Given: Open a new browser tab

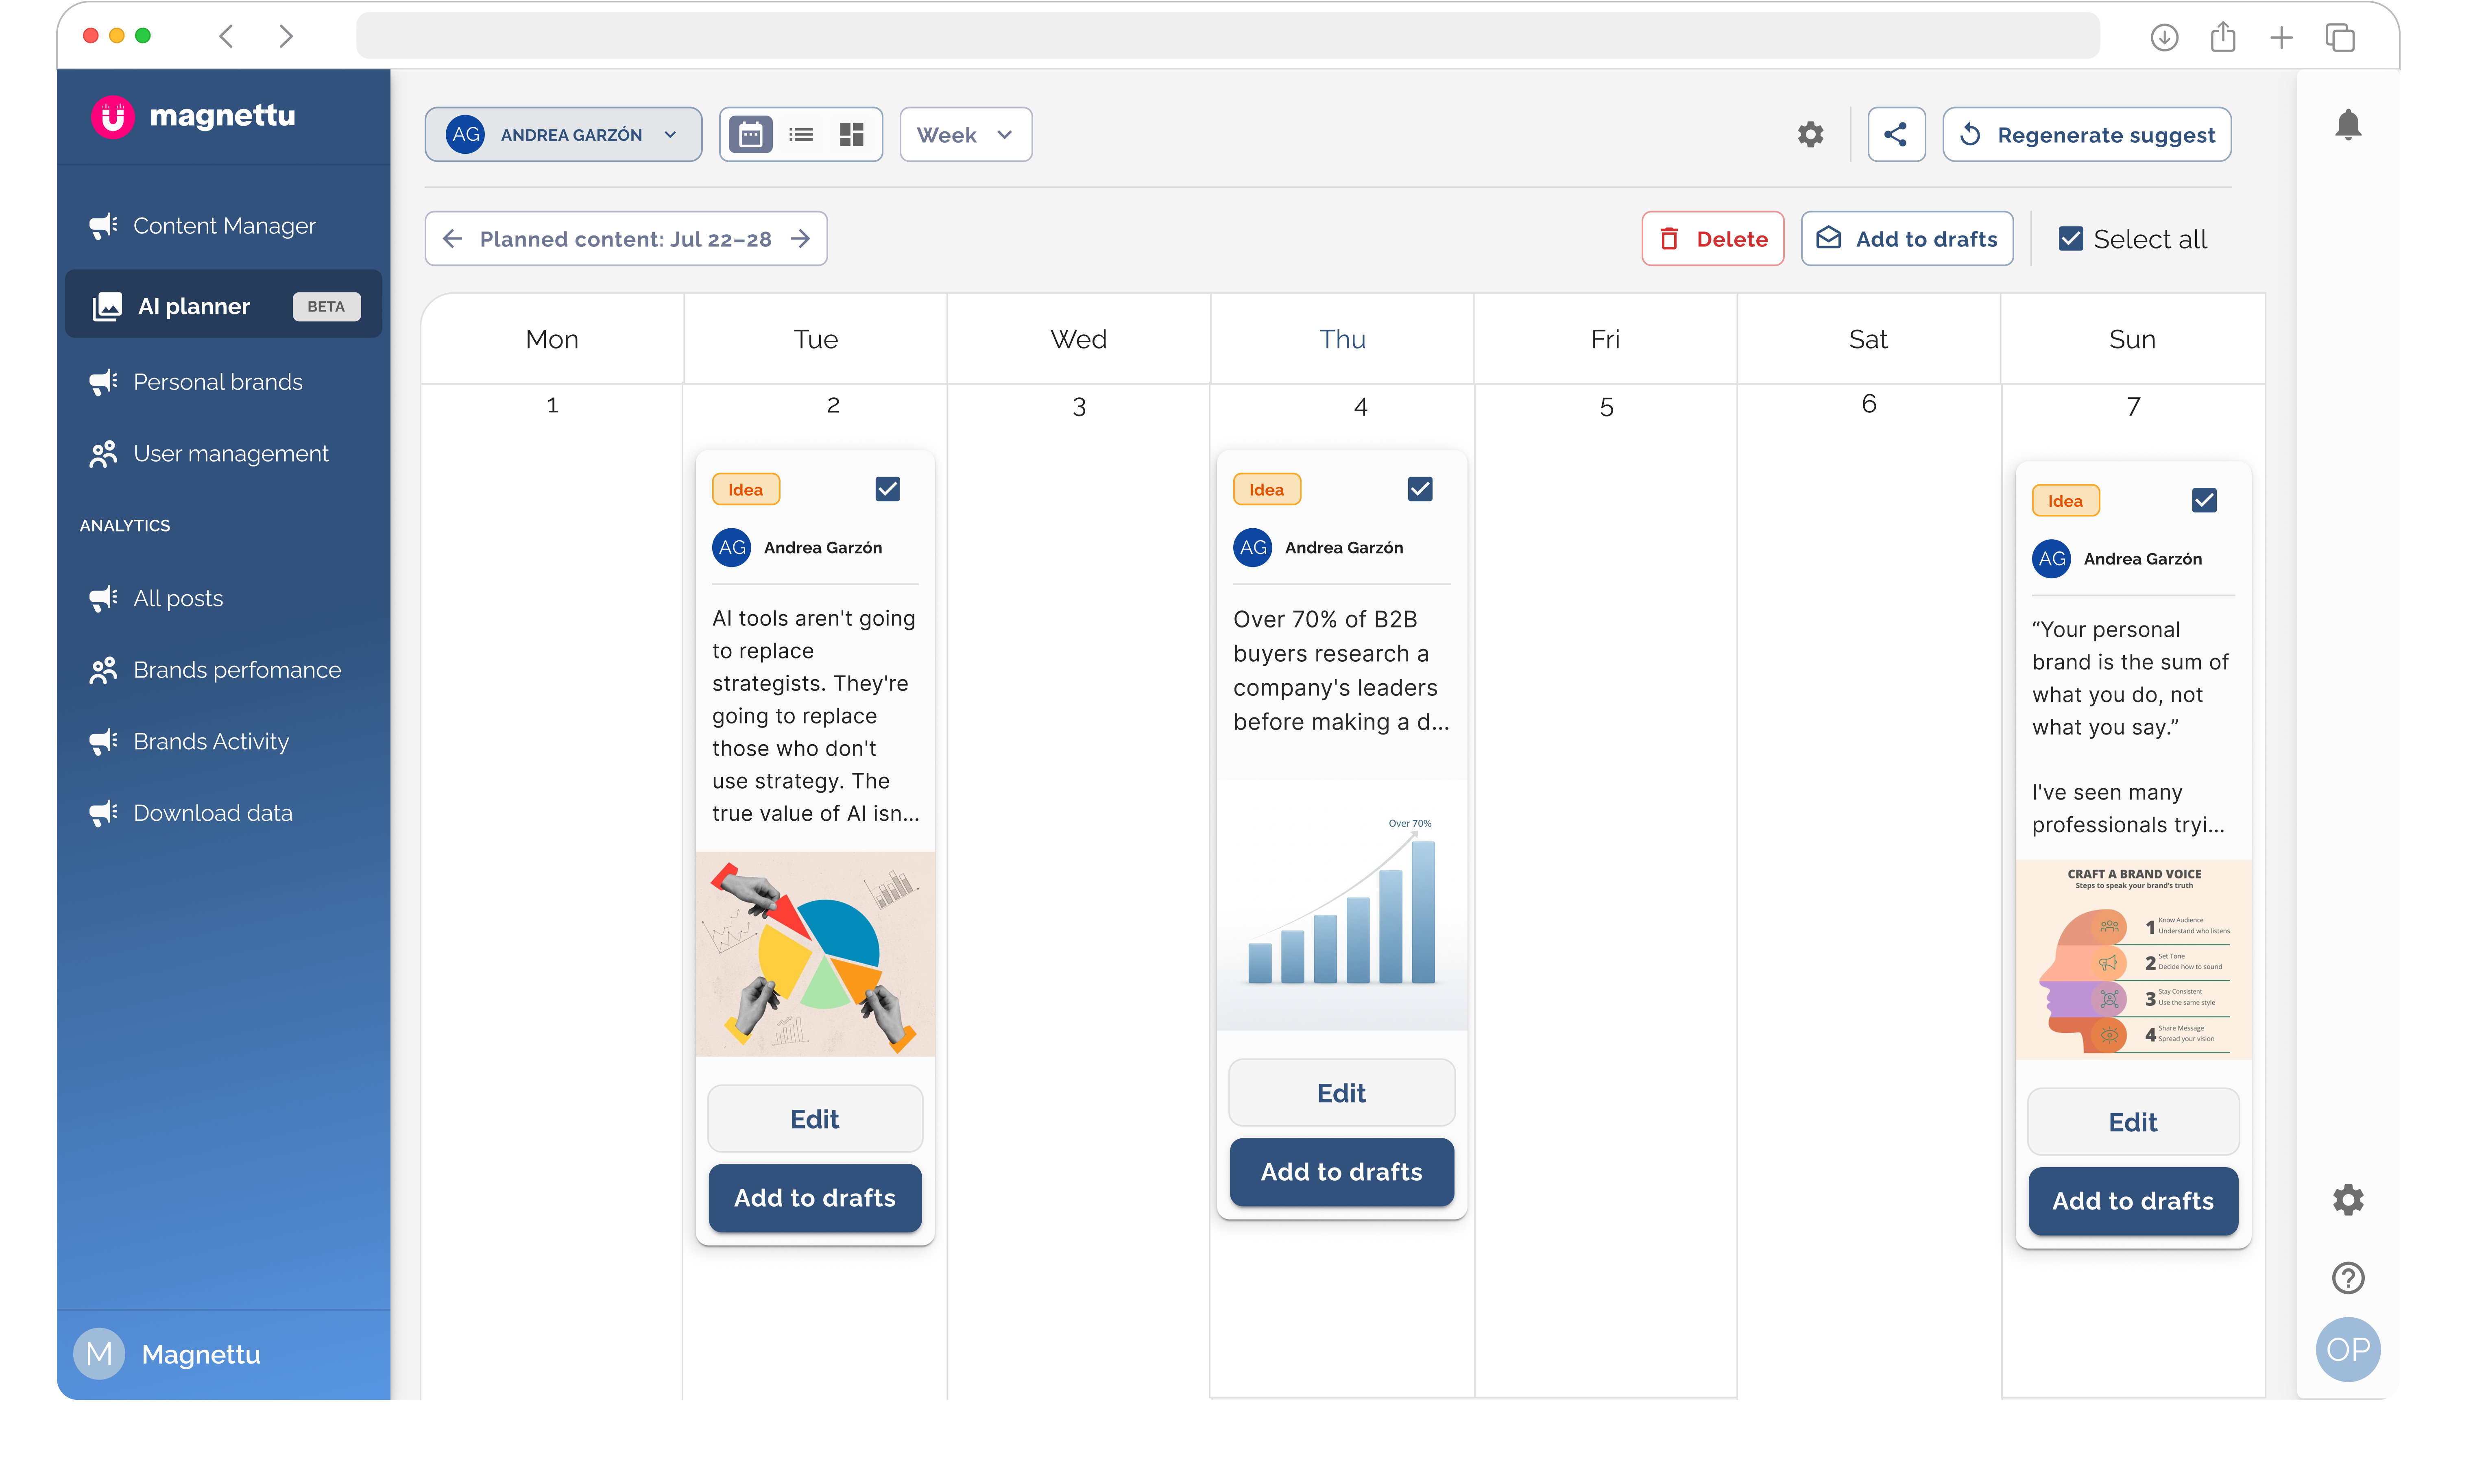Looking at the screenshot, I should coord(2281,37).
